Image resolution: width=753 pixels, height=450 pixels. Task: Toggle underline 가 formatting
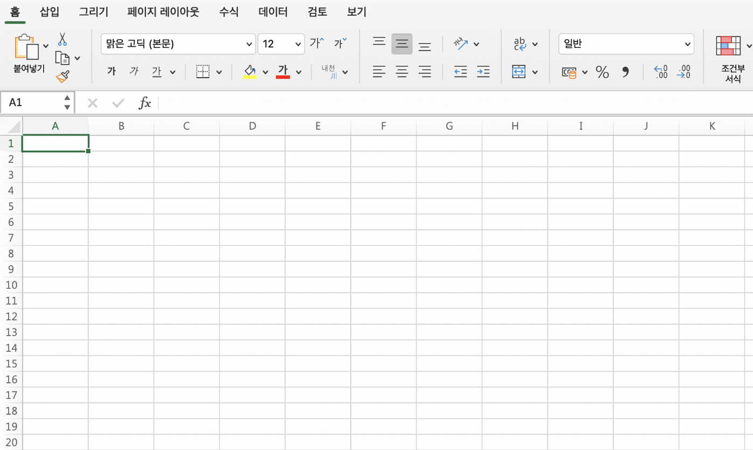tap(157, 72)
